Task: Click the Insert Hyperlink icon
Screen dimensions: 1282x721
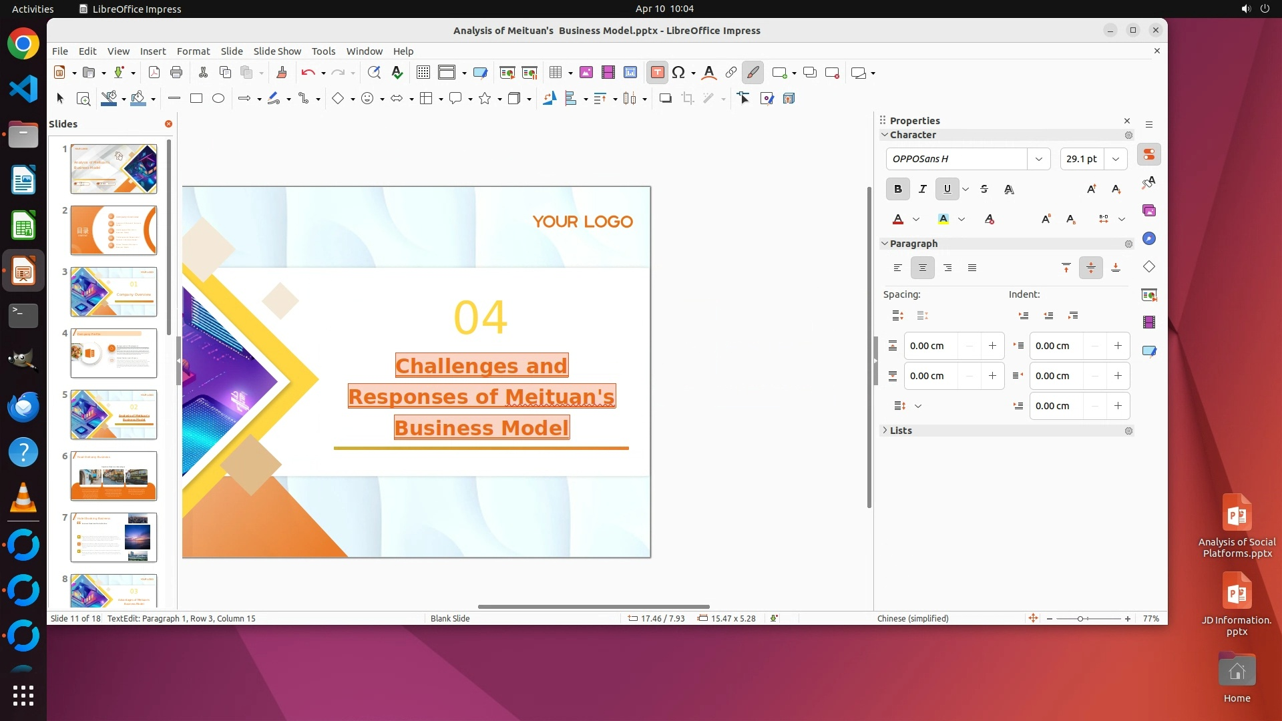Action: coord(731,73)
